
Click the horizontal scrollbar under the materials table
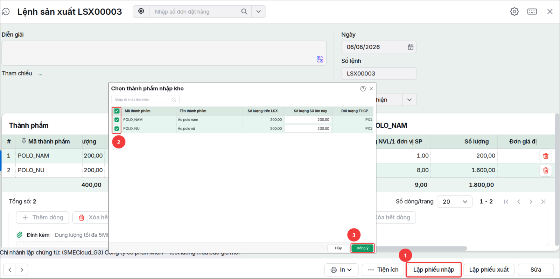pyautogui.click(x=422, y=249)
